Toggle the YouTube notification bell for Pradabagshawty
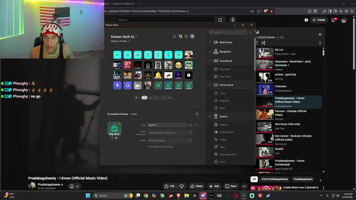Viewport: 356px width, 200px height. pos(74,186)
